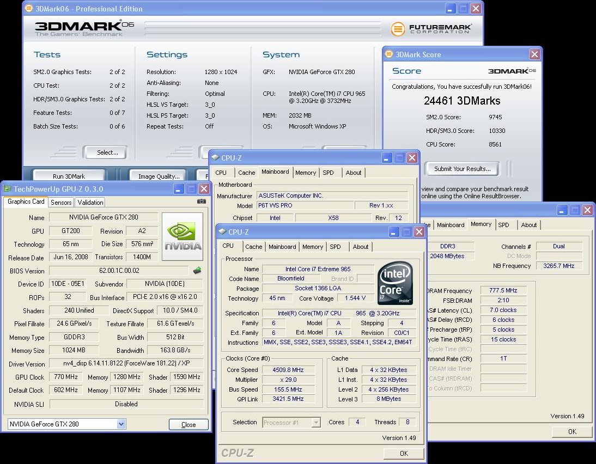Viewport: 596px width, 464px height.
Task: Open About tab in Memory CPU-Z window
Action: click(x=529, y=224)
